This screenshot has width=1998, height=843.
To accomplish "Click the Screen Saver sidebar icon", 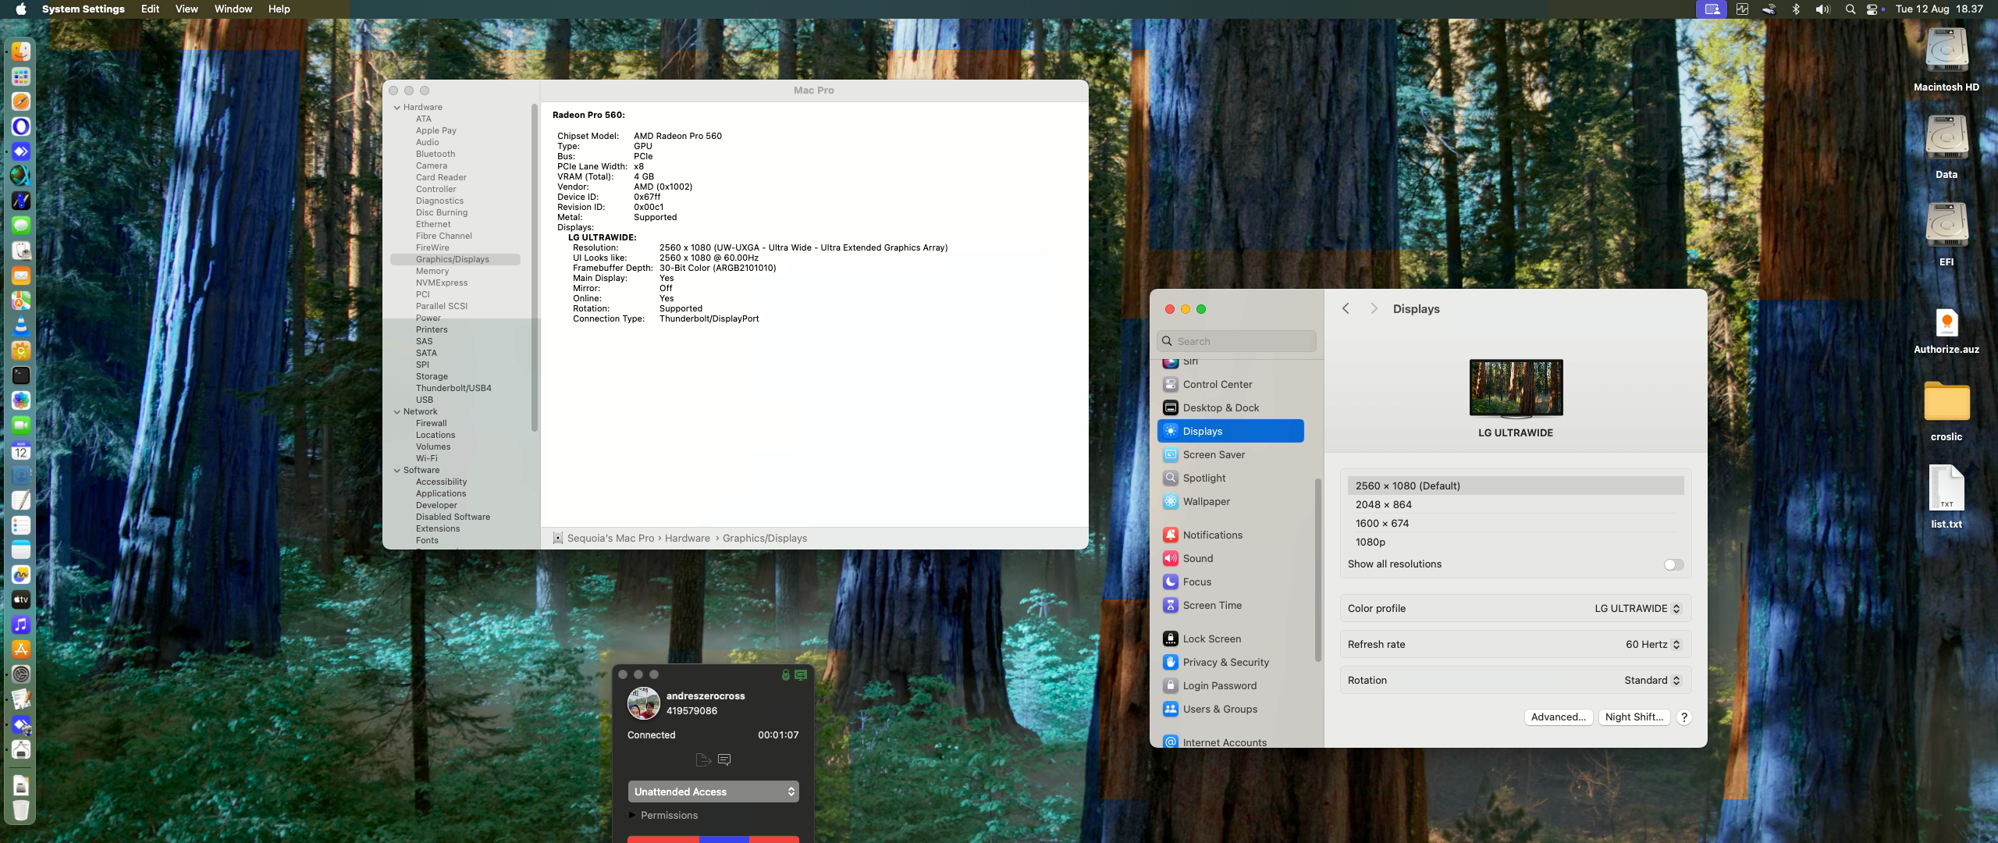I will 1170,454.
